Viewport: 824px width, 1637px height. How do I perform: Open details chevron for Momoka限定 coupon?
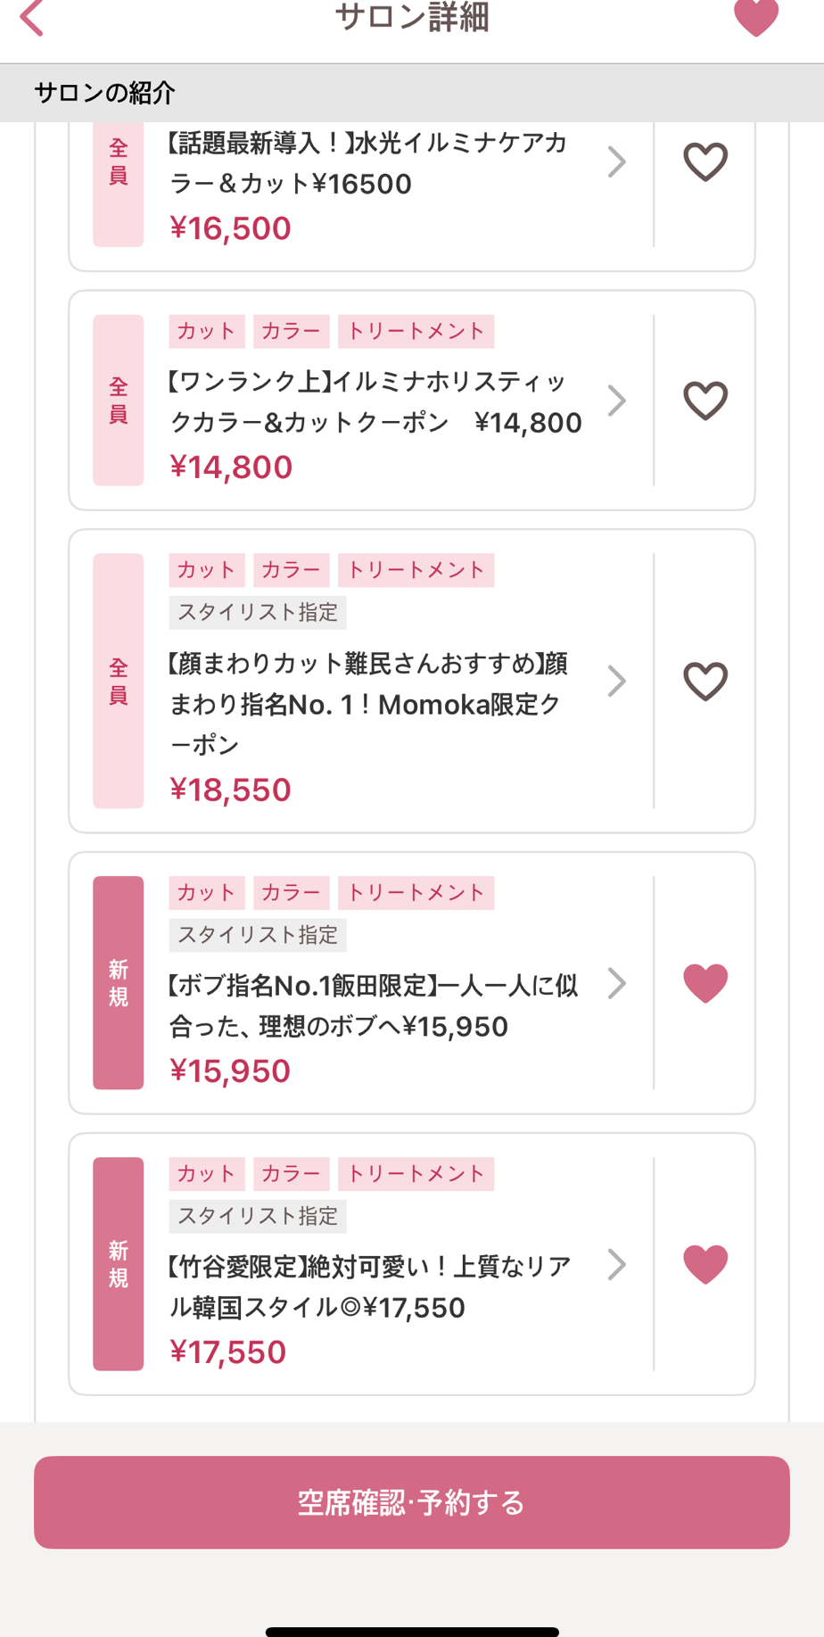coord(616,682)
